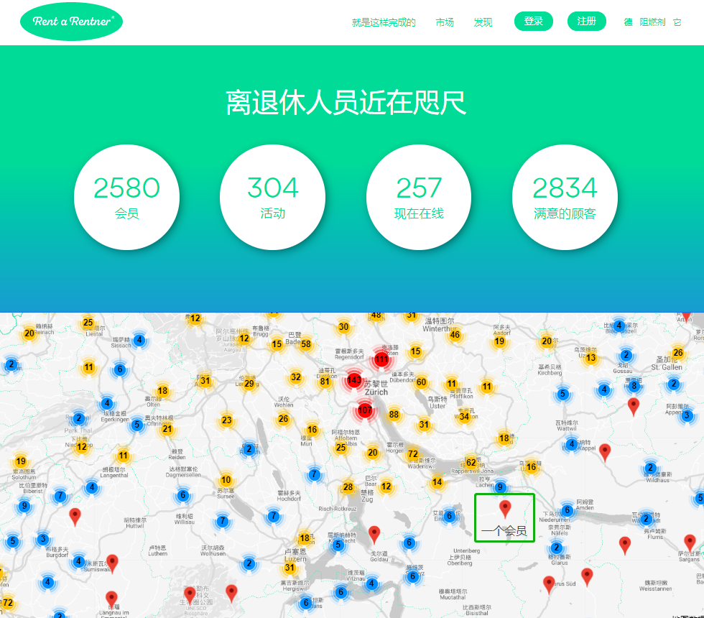Open the 发现 navigation item
This screenshot has height=618, width=704.
point(483,22)
